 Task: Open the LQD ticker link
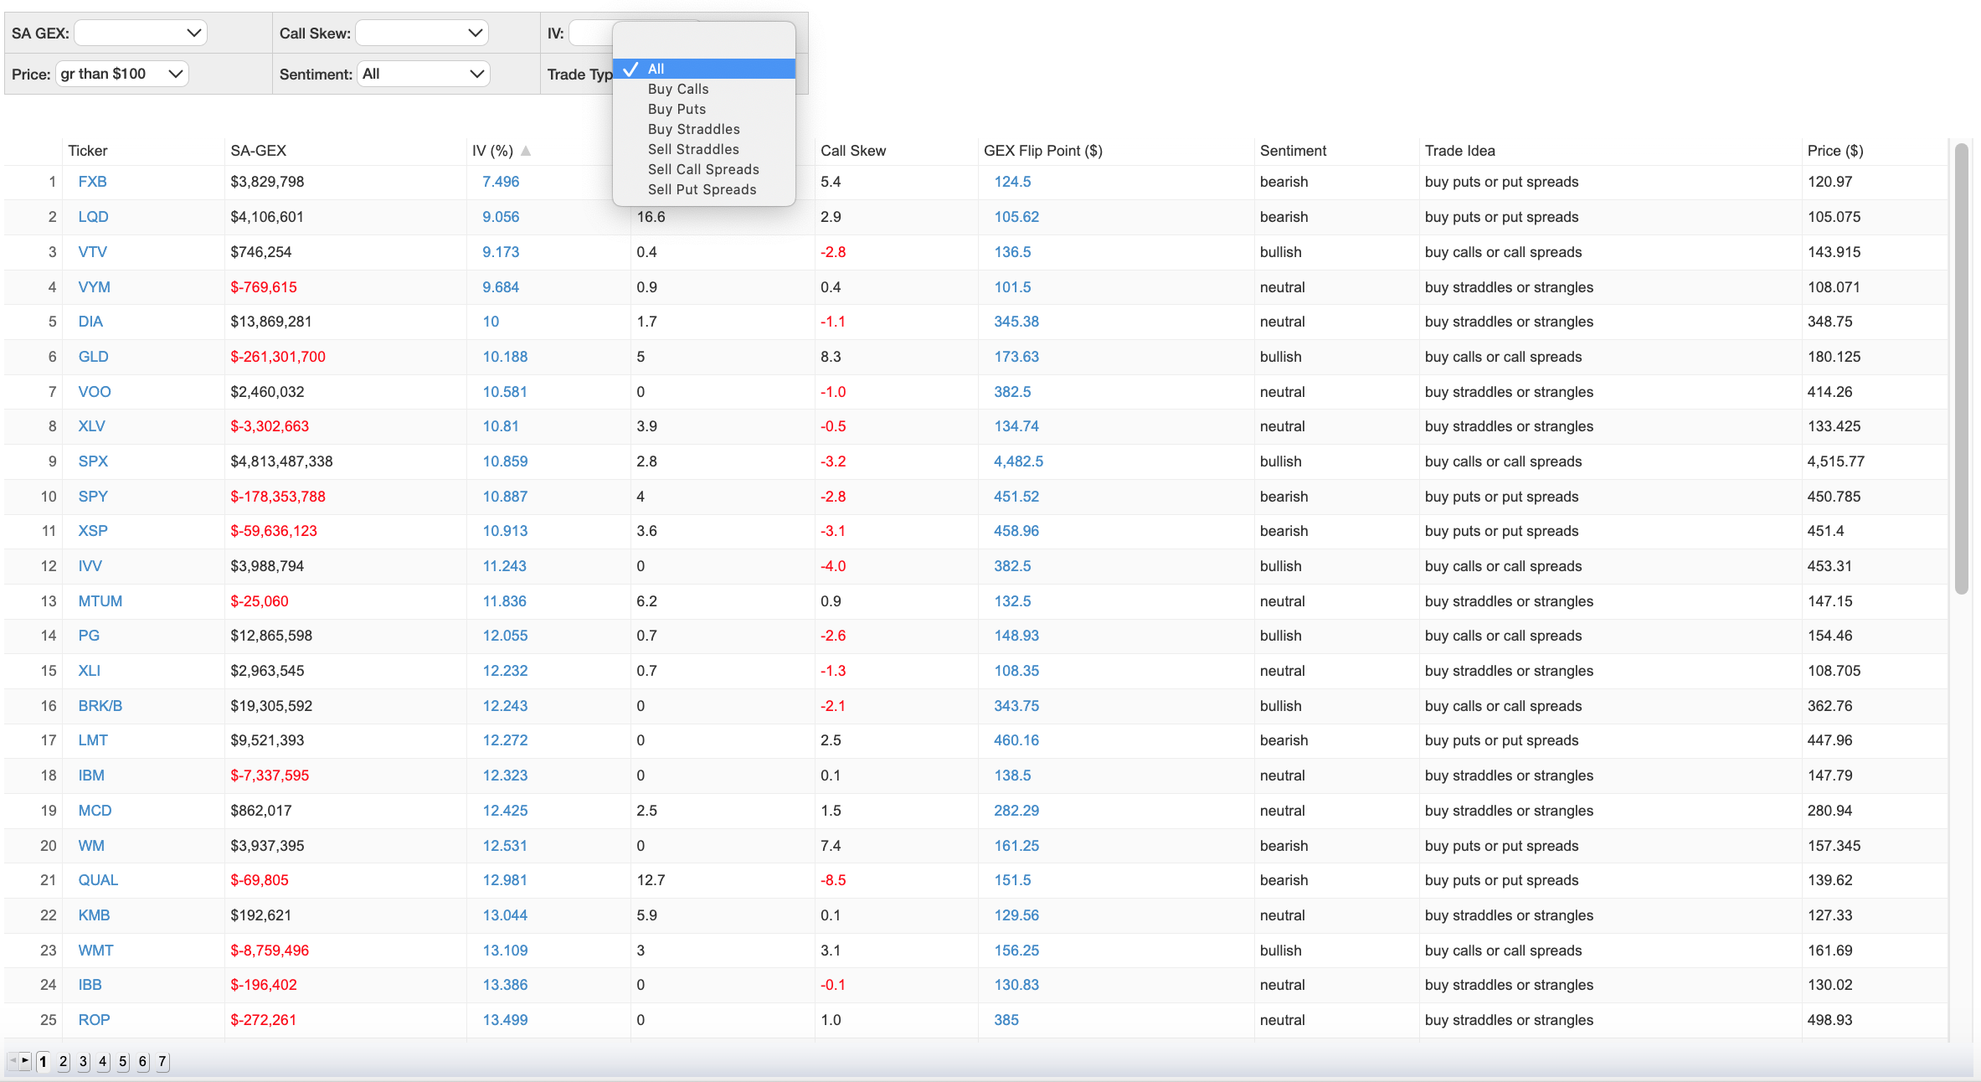93,217
